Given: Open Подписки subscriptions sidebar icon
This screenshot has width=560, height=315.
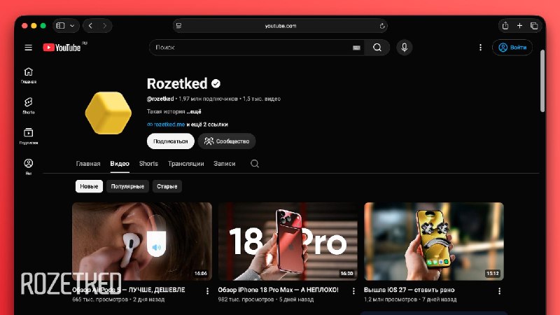Looking at the screenshot, I should pyautogui.click(x=29, y=136).
